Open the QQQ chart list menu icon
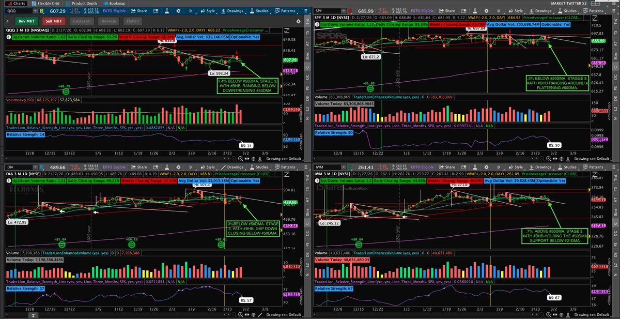 [305, 11]
